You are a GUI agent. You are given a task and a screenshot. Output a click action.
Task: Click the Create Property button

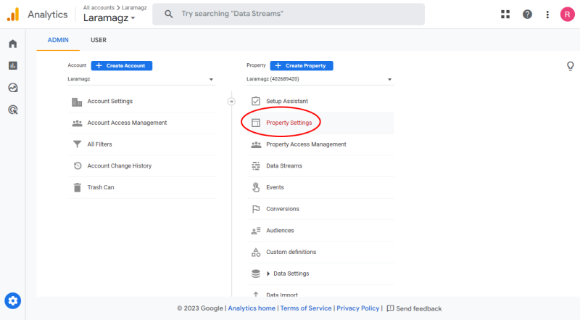point(302,65)
